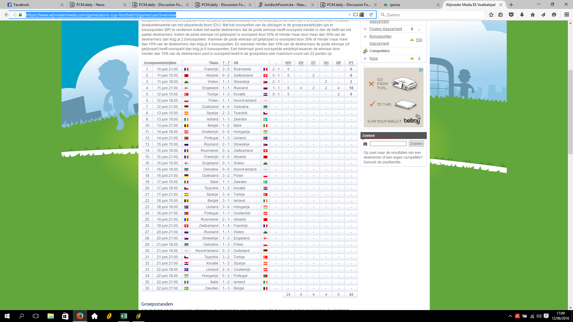Switch to the JuridischForum.be tab
This screenshot has width=573, height=322.
click(285, 5)
